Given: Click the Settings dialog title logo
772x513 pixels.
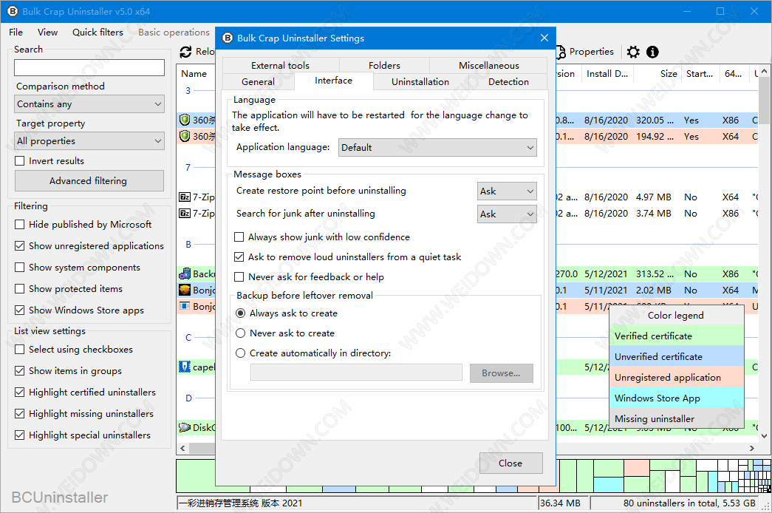Looking at the screenshot, I should pyautogui.click(x=228, y=38).
